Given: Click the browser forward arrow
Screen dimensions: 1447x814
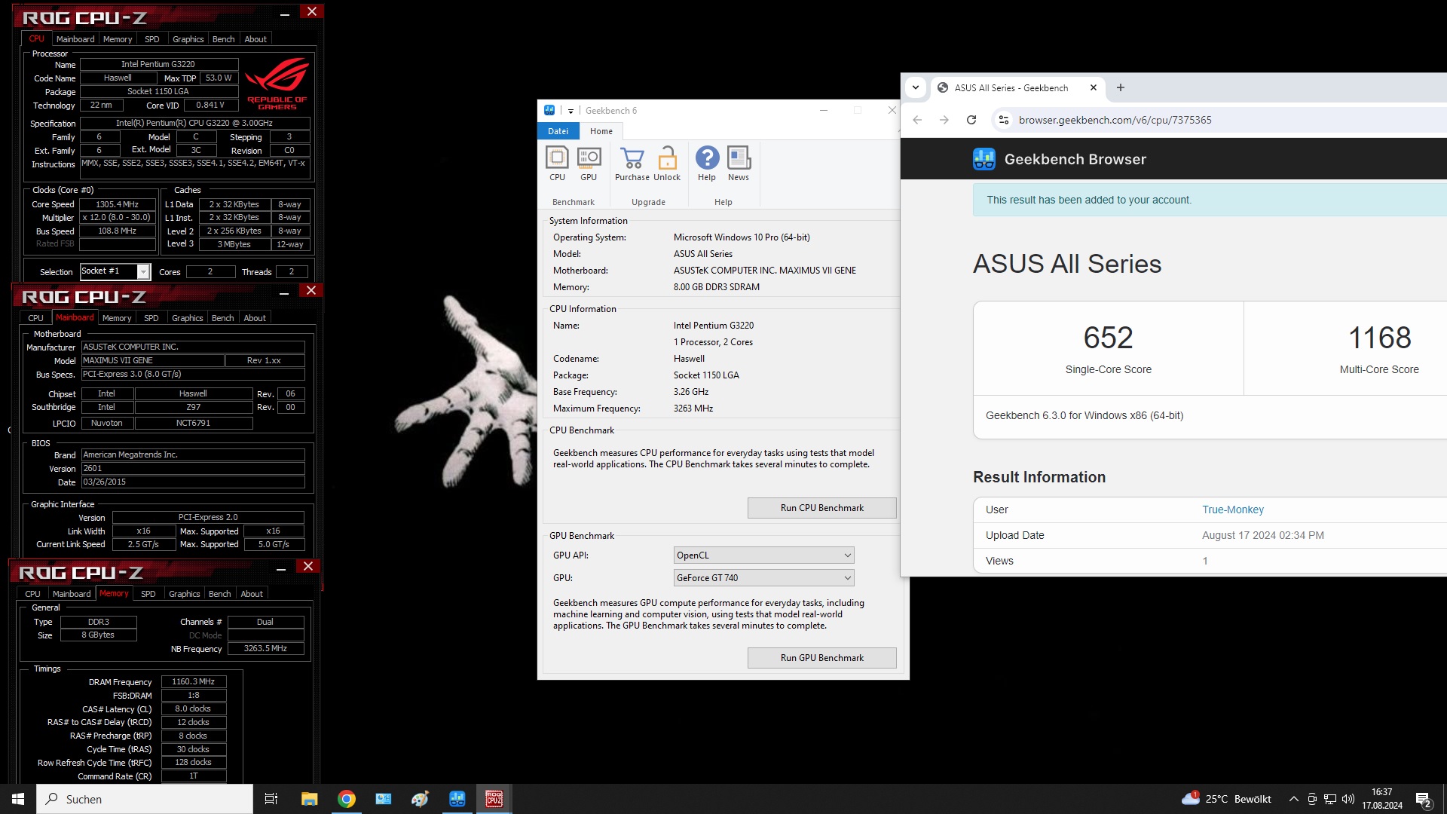Looking at the screenshot, I should (944, 120).
